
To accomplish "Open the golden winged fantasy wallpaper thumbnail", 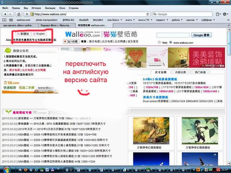I will (151, 131).
